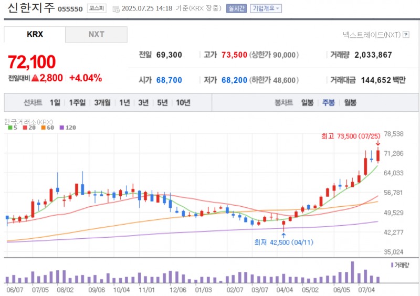This screenshot has height=296, width=420.
Task: Select the 월봉 monthly candle chart
Action: (350, 102)
